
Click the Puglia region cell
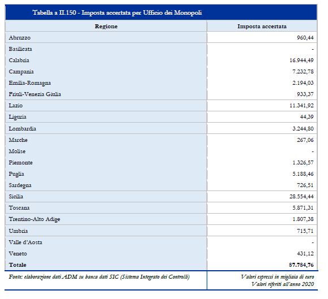point(106,174)
